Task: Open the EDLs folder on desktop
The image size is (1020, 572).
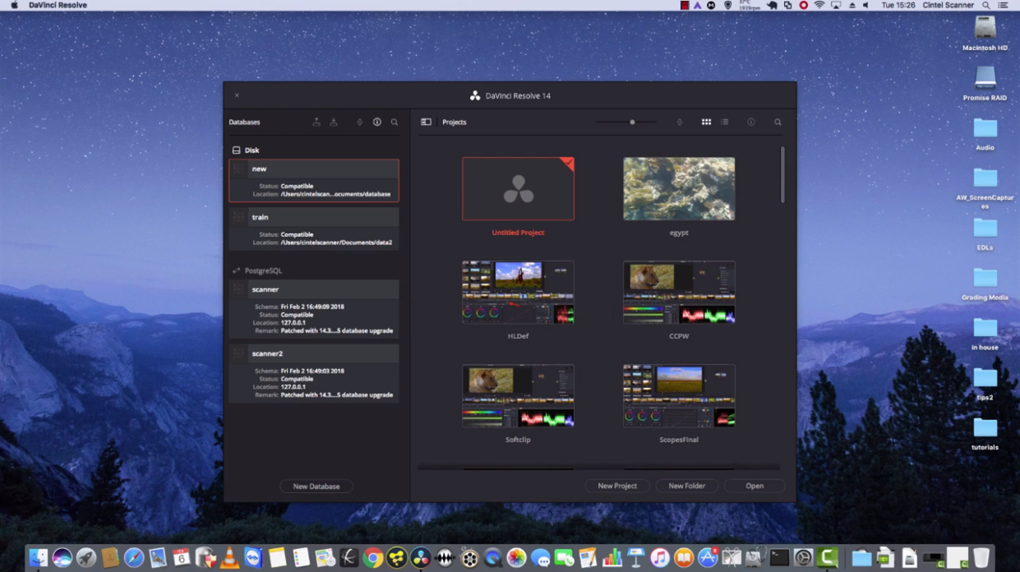Action: (x=985, y=233)
